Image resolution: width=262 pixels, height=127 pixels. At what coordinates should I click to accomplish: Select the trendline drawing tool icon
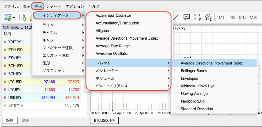click(x=176, y=17)
